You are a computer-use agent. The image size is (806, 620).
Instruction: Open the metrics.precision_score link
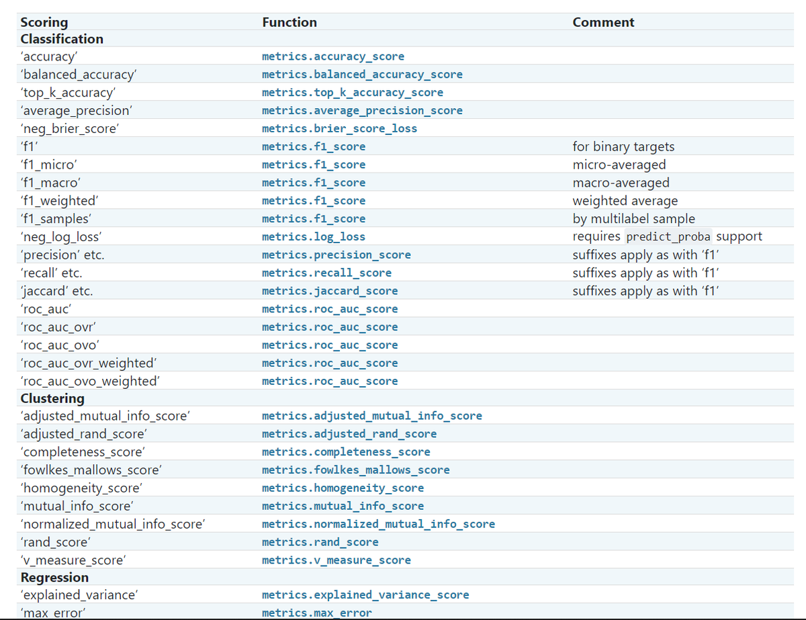(337, 255)
